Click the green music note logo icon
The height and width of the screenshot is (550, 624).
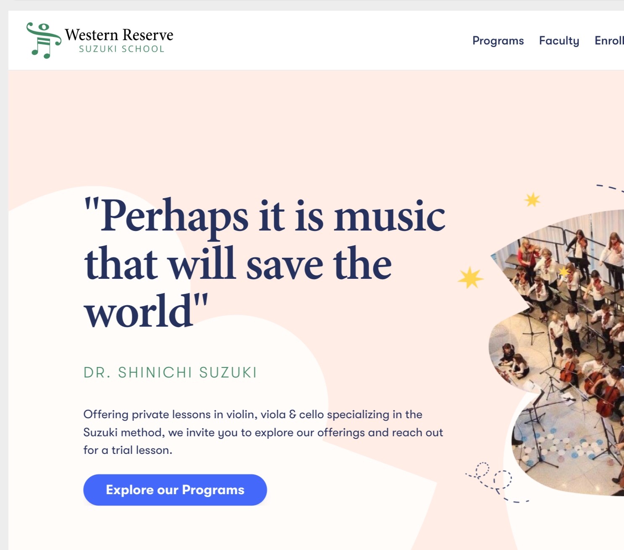coord(44,40)
